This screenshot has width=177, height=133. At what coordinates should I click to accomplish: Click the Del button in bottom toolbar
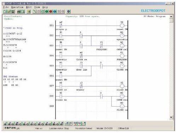pos(75,123)
